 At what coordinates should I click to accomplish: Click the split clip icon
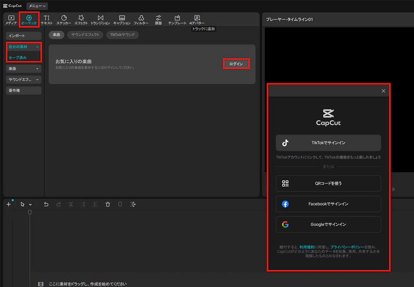click(x=71, y=204)
